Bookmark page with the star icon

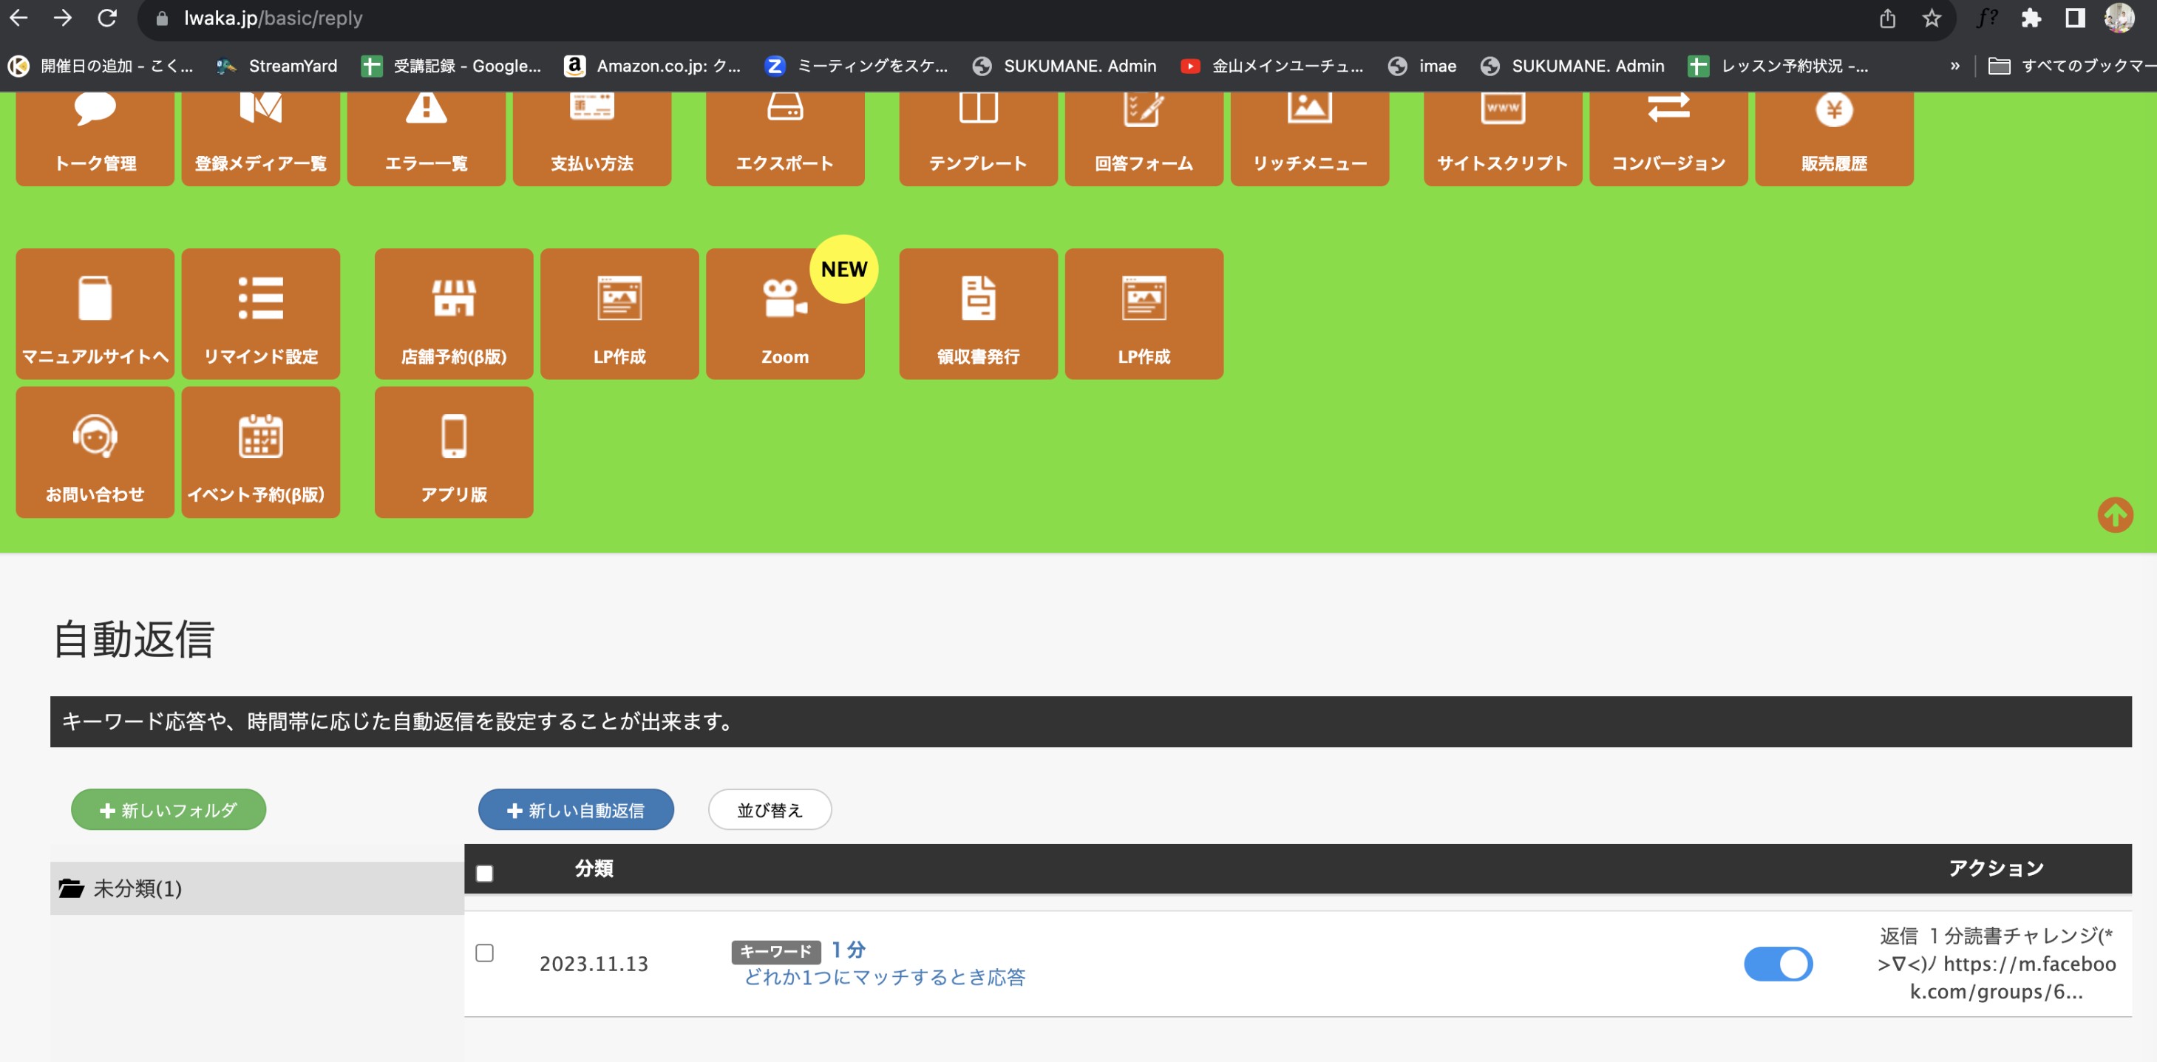(1932, 18)
